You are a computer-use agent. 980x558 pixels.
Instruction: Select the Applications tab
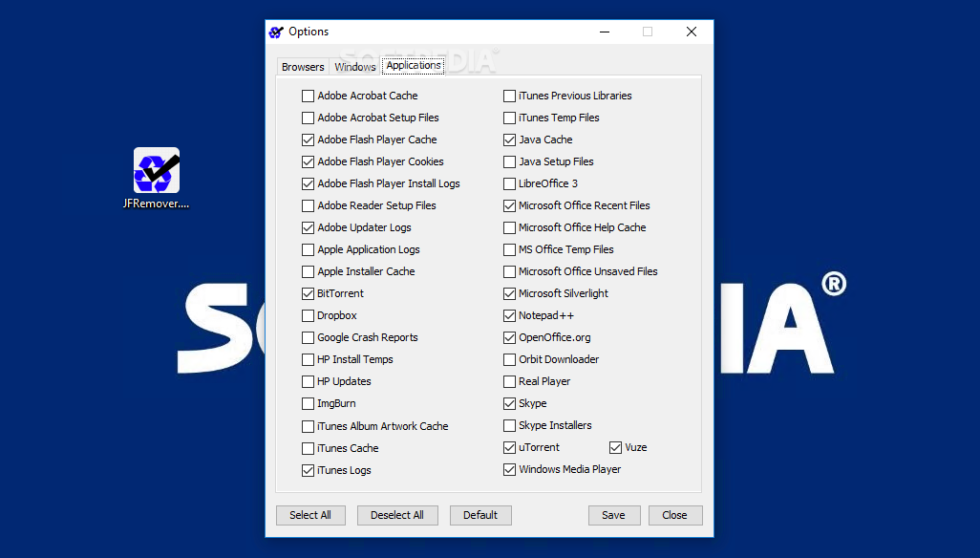(x=414, y=66)
